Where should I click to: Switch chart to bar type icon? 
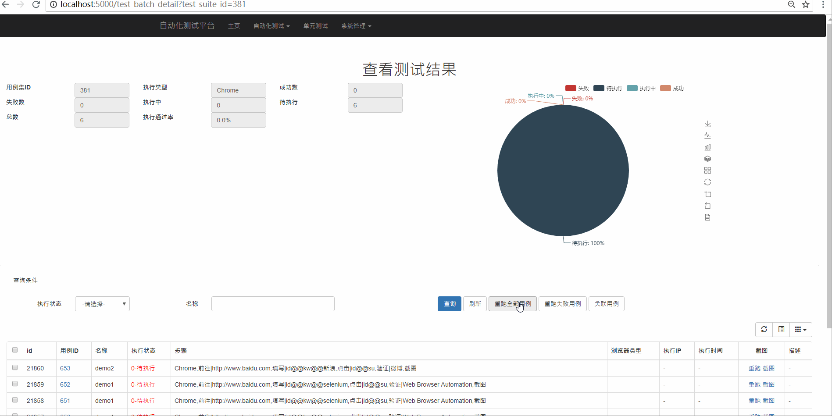707,147
